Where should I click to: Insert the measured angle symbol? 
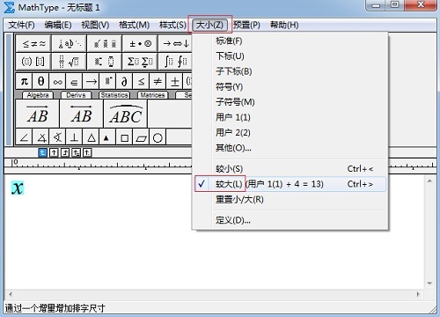click(41, 137)
